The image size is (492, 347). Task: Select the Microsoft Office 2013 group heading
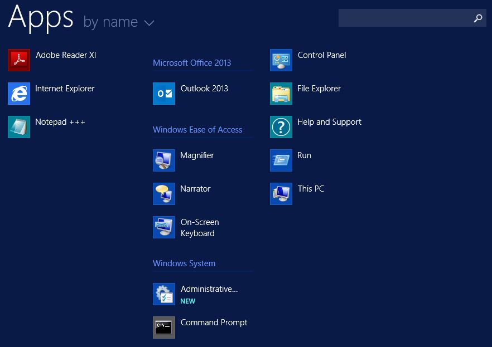click(x=192, y=63)
